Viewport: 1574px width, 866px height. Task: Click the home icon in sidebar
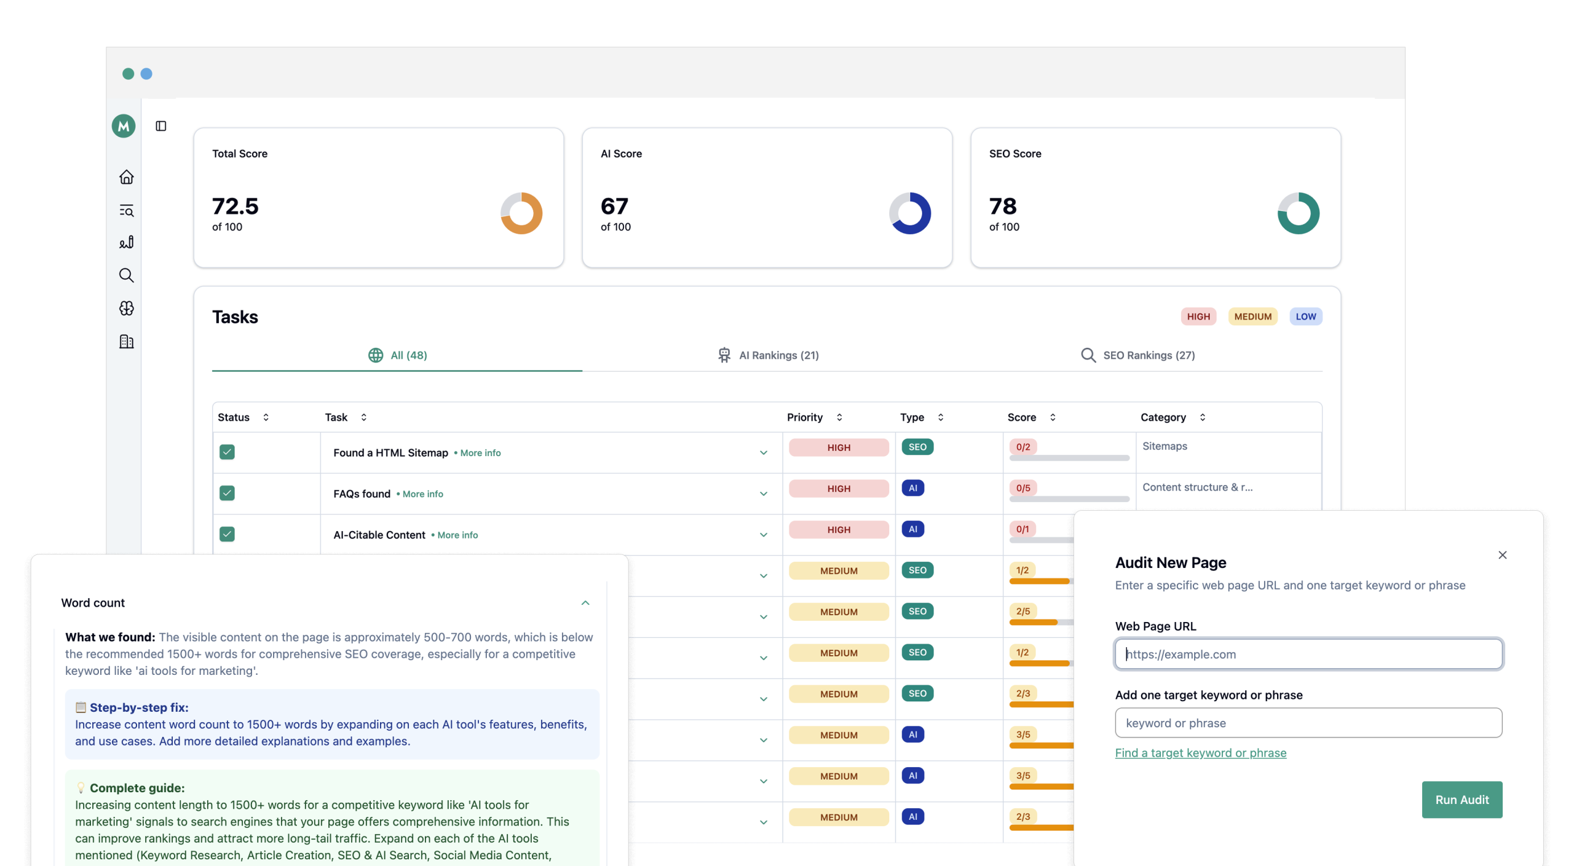[126, 177]
